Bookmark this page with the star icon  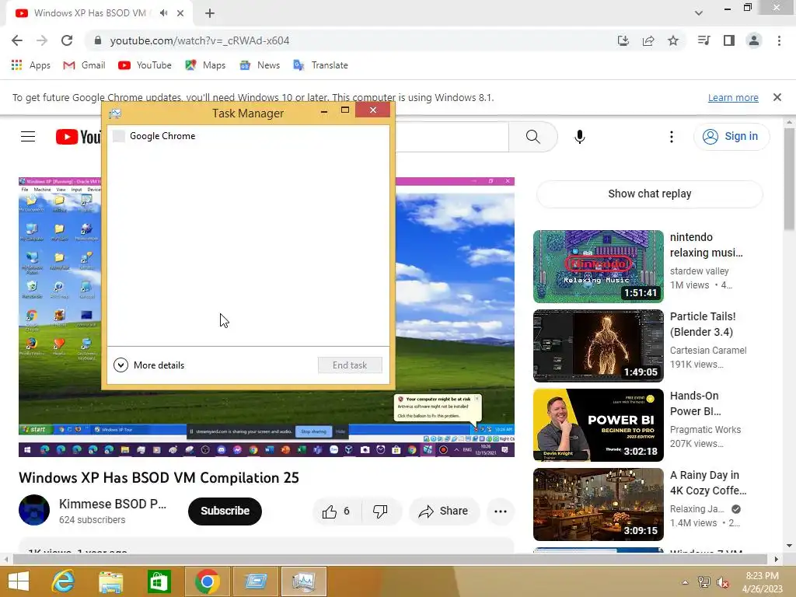point(672,40)
